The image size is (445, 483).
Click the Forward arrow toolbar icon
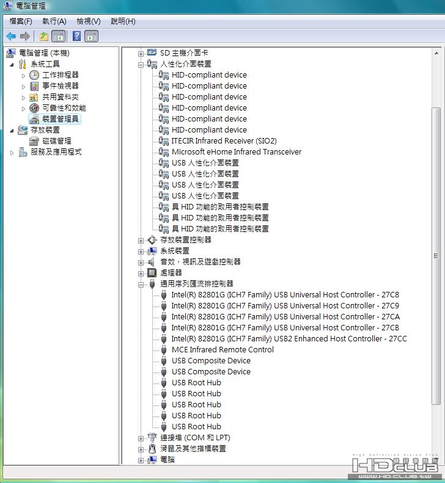point(25,37)
